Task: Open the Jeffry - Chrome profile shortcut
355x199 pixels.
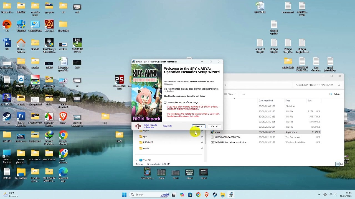Action: [x=63, y=156]
